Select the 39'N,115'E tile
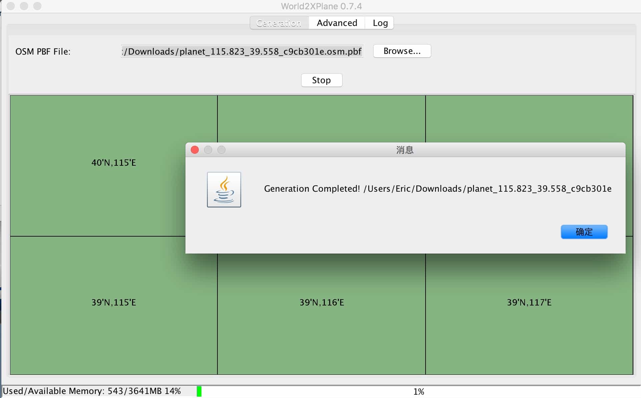Image resolution: width=641 pixels, height=398 pixels. pos(113,305)
